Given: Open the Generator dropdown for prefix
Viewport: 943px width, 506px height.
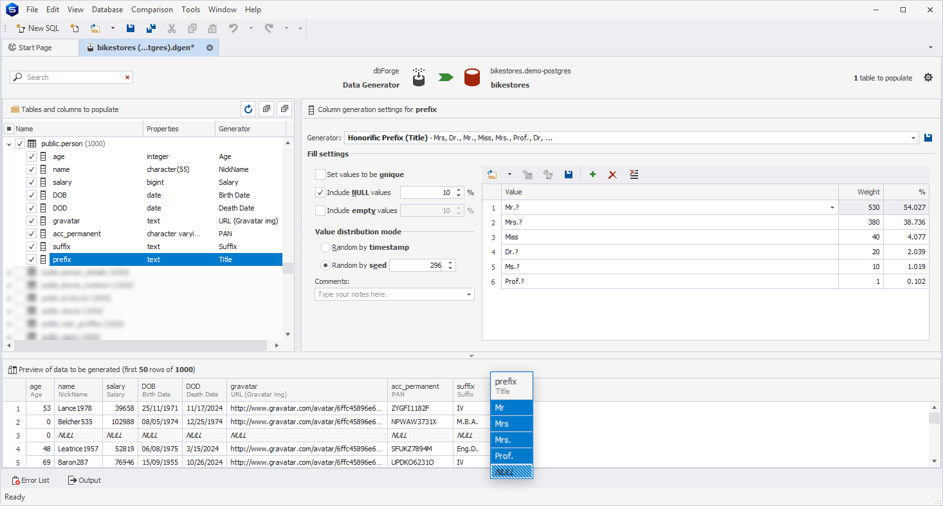Looking at the screenshot, I should (x=913, y=138).
